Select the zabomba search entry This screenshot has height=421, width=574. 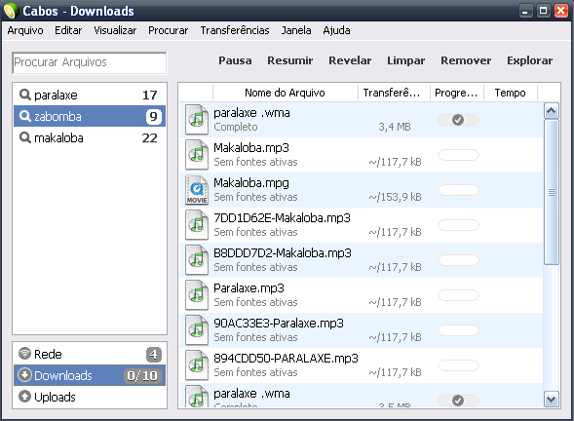pyautogui.click(x=90, y=116)
